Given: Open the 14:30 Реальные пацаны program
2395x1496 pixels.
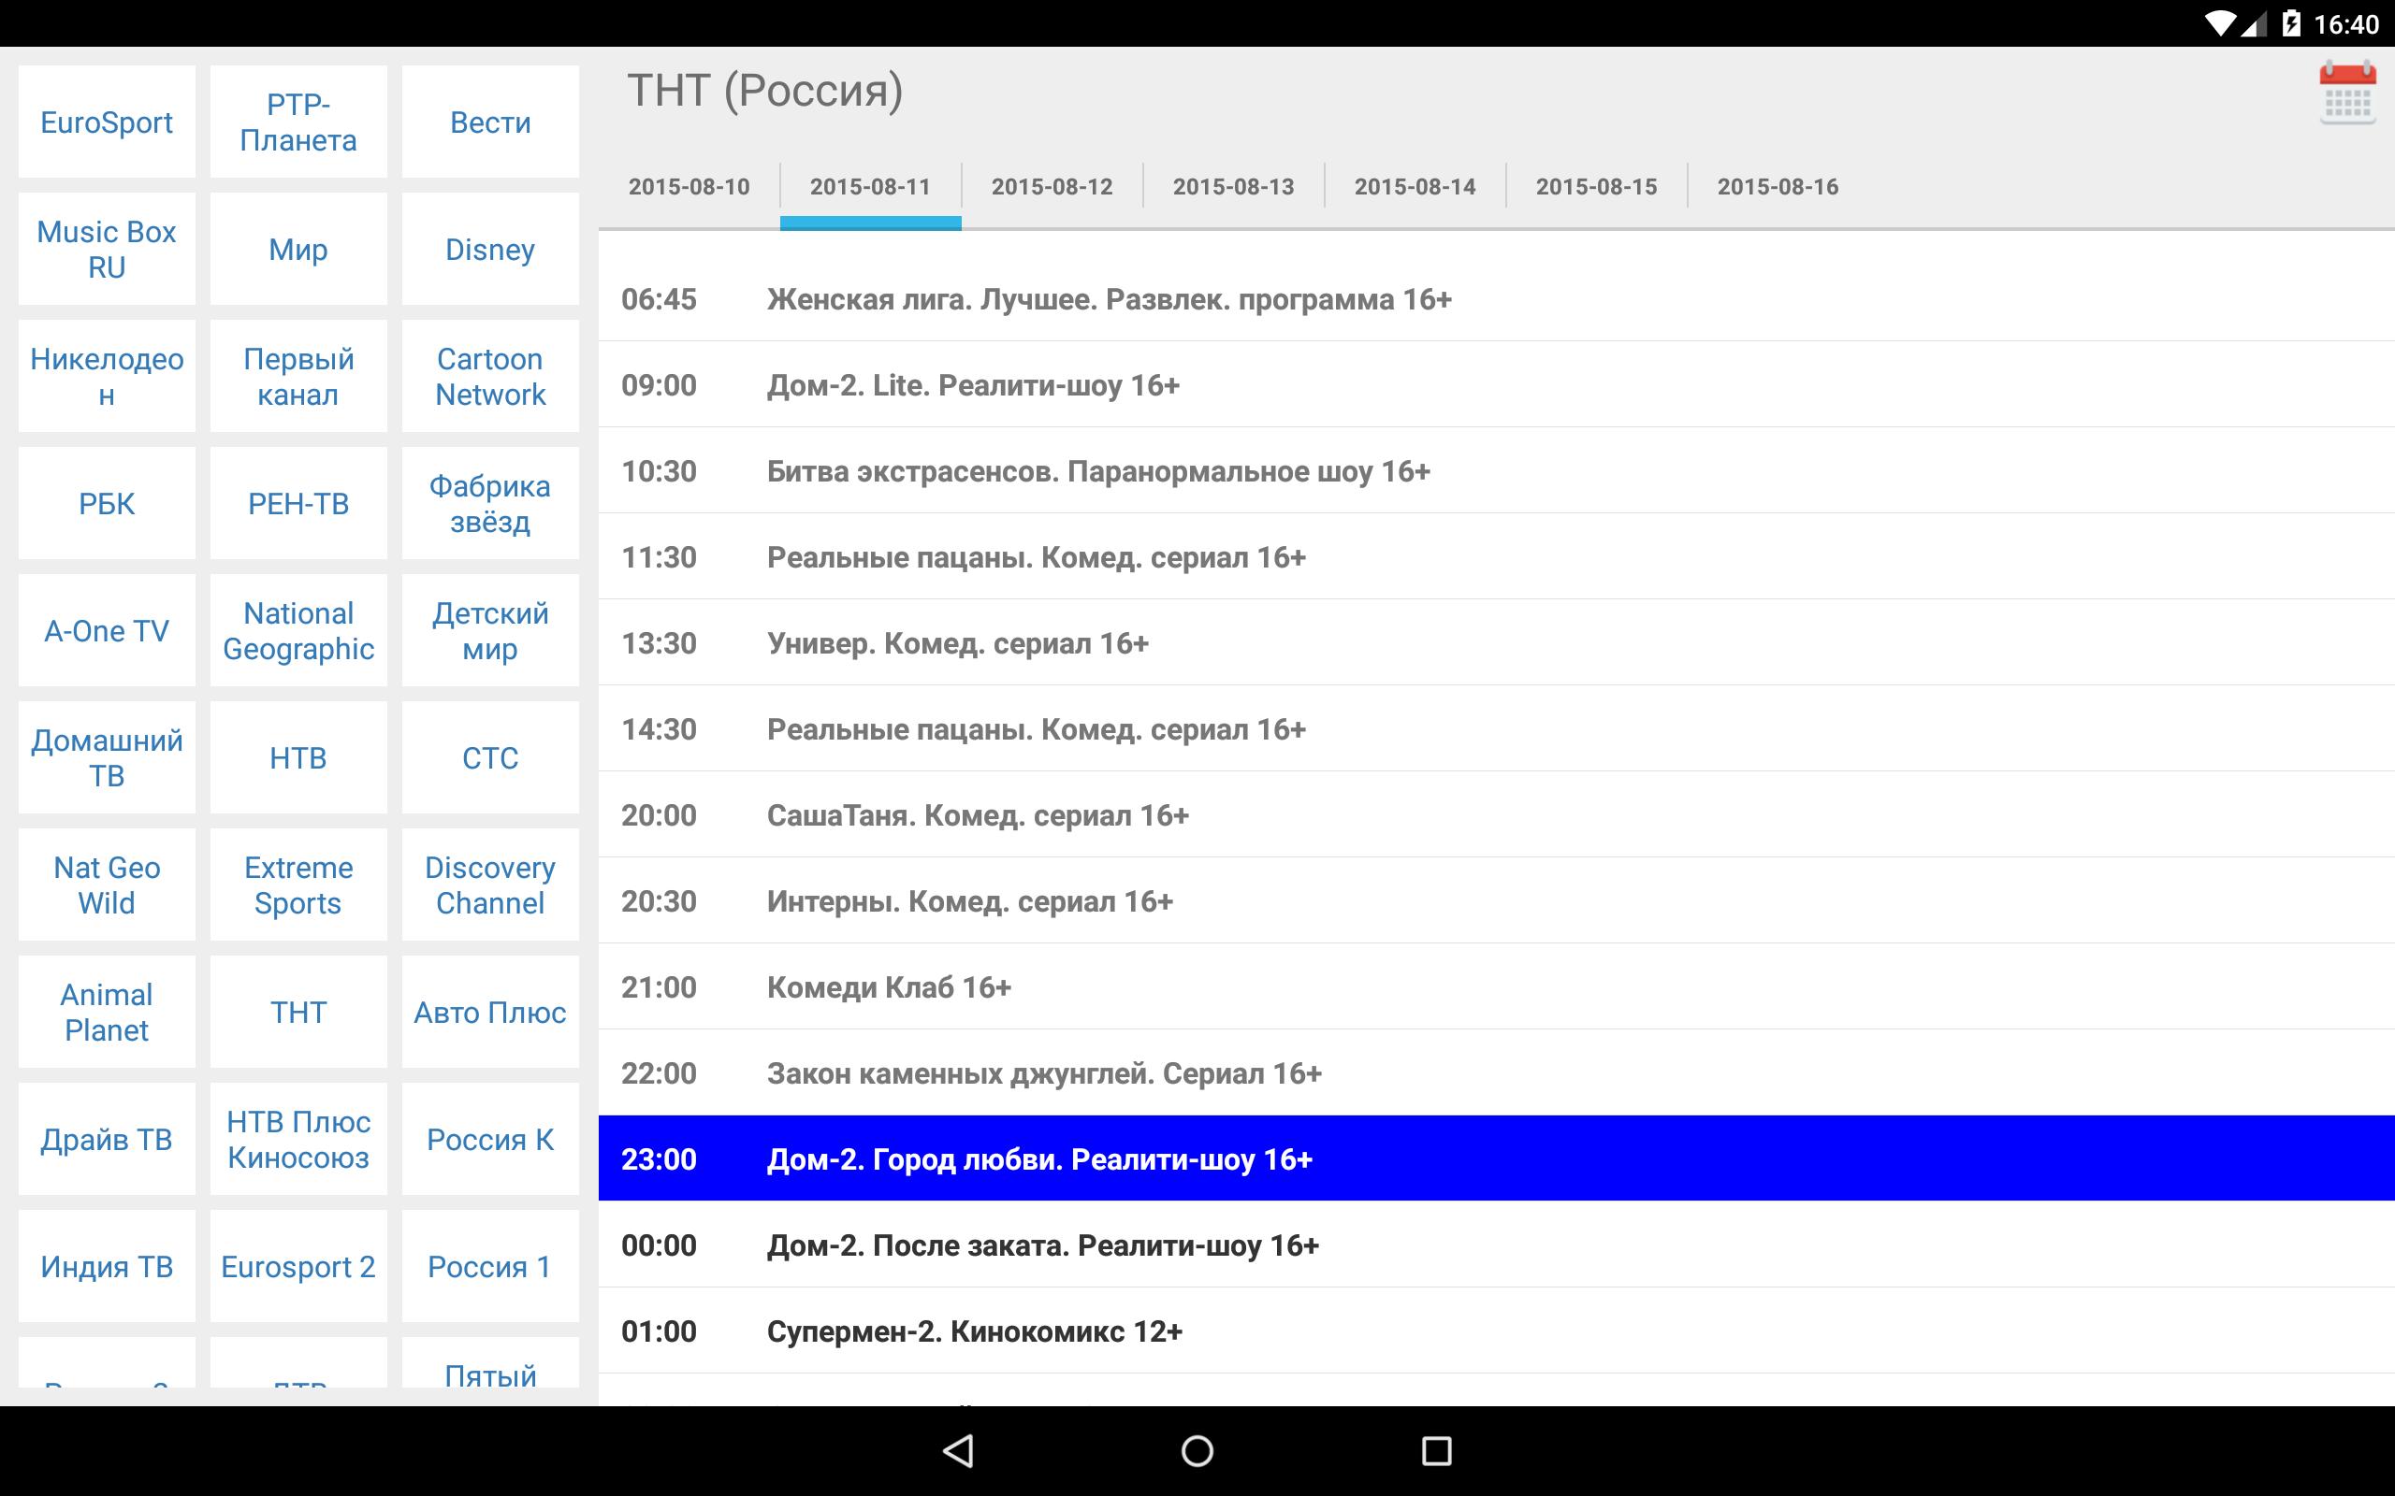Looking at the screenshot, I should pos(1496,729).
